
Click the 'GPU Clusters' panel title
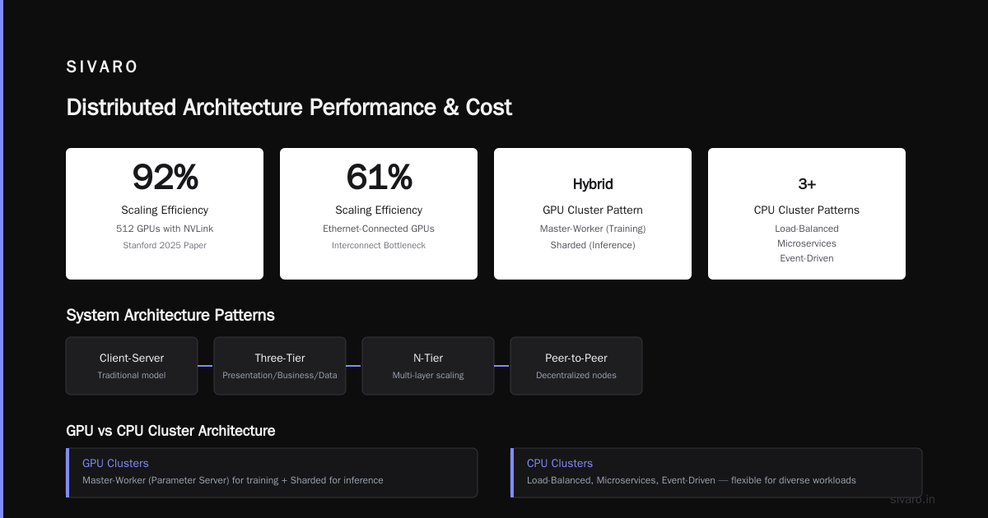pos(115,463)
